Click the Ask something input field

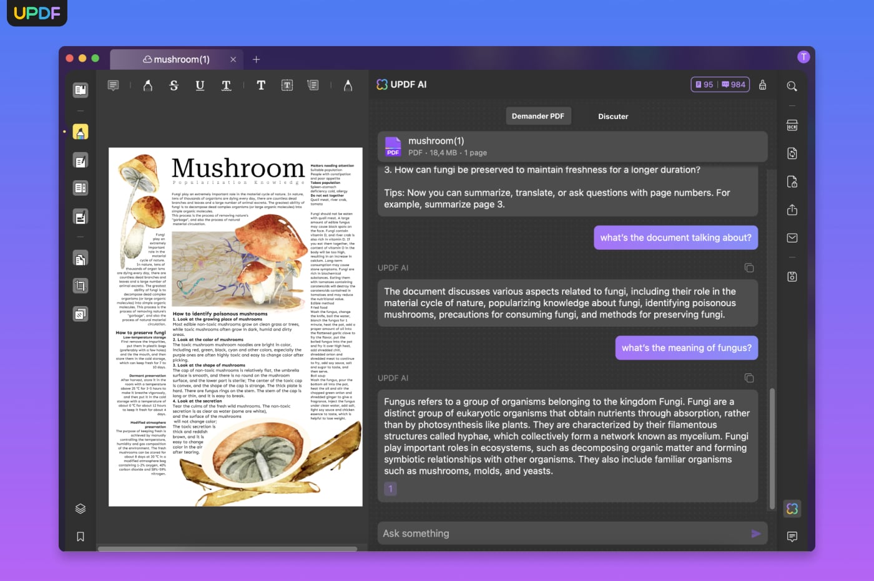point(562,534)
